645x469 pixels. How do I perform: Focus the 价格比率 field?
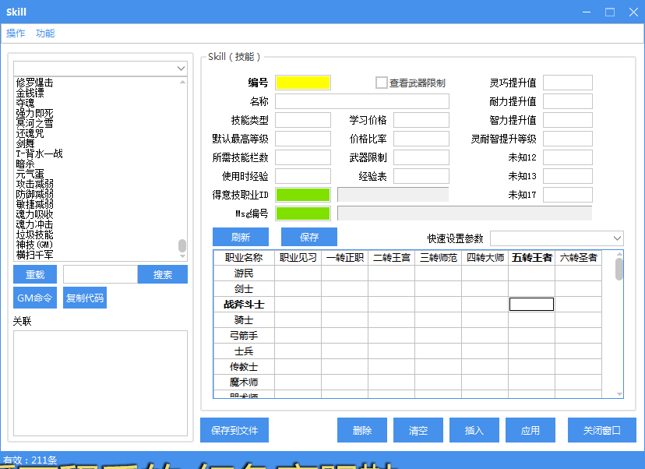click(x=421, y=139)
